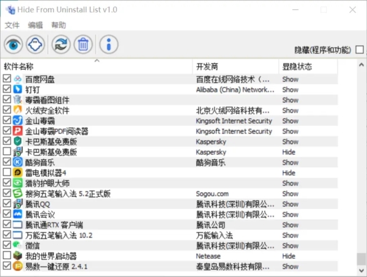Check the 雷电模拟器4 checkbox
The image size is (367, 277).
[x=7, y=172]
